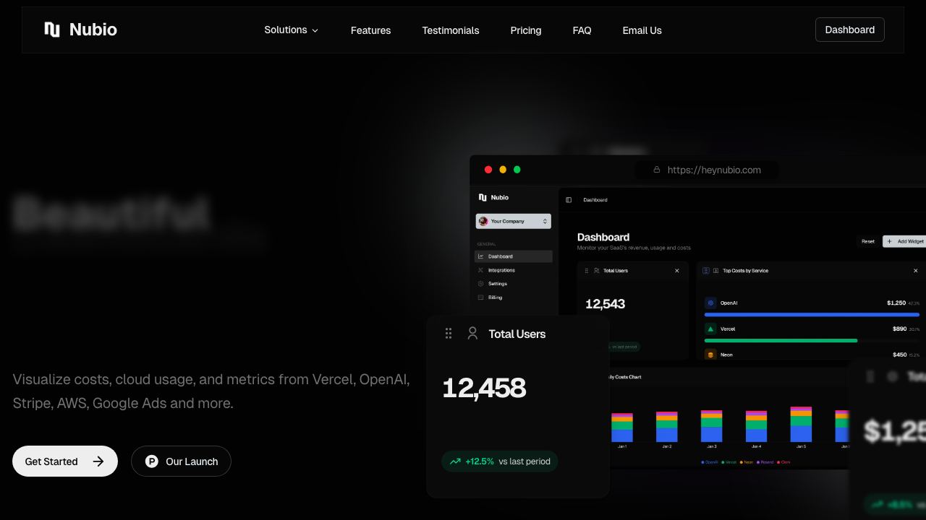
Task: Click the OpenAI service icon
Action: [x=710, y=303]
